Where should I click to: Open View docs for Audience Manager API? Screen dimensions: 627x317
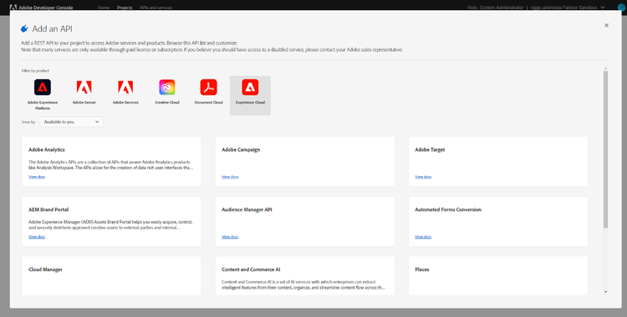(x=230, y=236)
